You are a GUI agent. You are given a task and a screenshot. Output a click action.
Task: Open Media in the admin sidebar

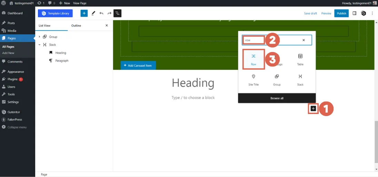click(12, 31)
